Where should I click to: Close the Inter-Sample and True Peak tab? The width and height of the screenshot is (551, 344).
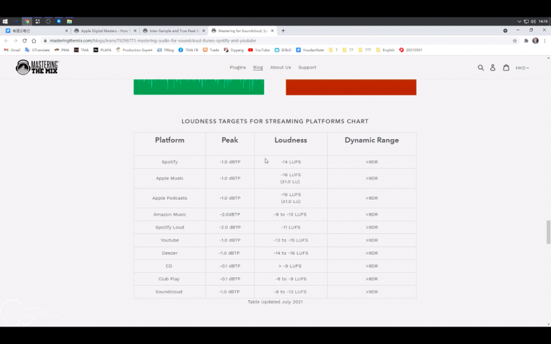click(204, 31)
